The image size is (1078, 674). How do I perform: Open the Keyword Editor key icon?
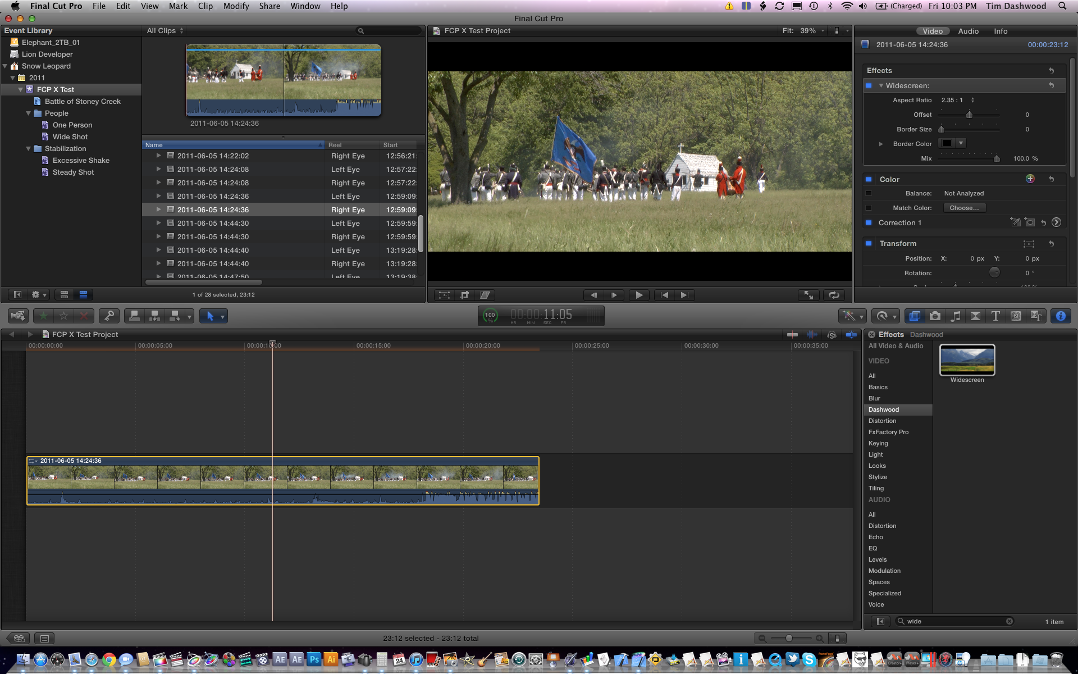click(x=109, y=316)
